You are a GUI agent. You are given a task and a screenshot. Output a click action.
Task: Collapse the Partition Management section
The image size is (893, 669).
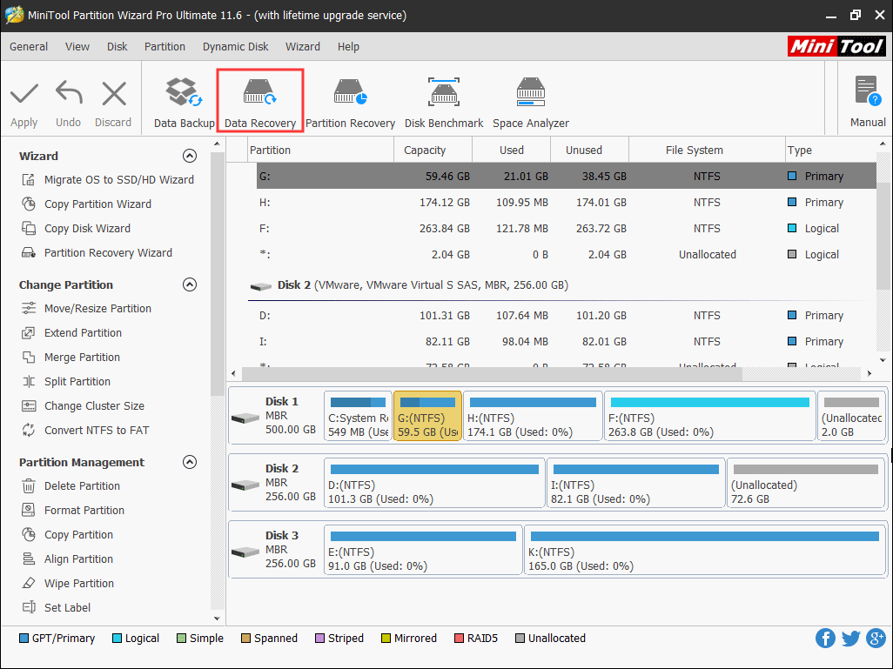[x=190, y=462]
